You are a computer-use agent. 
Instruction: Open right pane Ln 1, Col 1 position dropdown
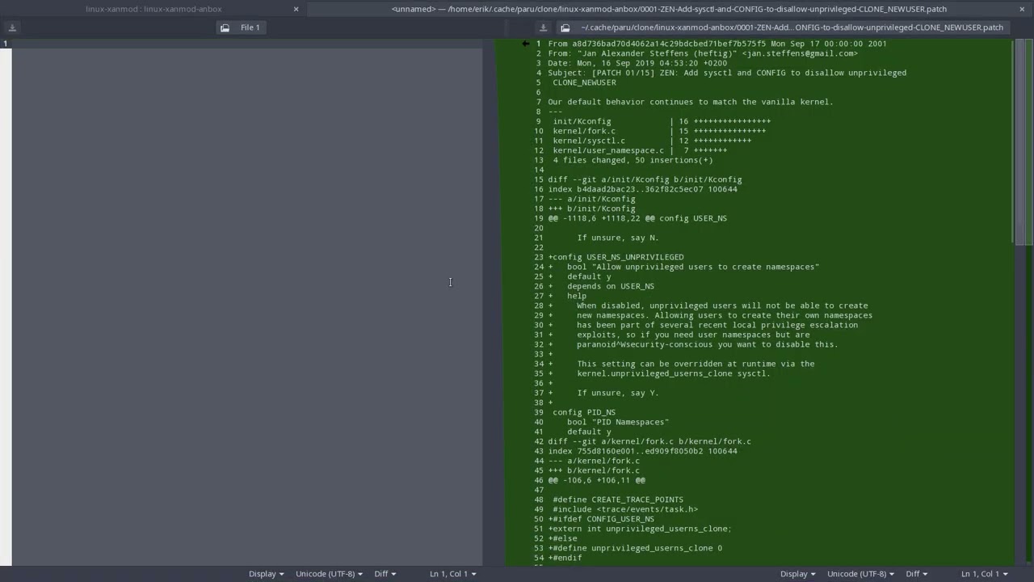click(x=984, y=574)
